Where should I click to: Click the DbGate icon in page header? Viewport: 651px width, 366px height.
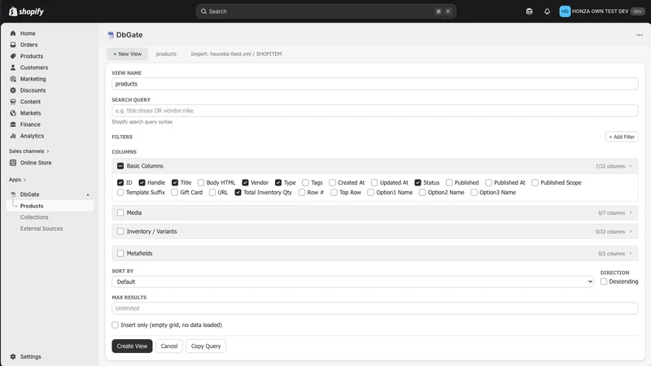pos(111,35)
